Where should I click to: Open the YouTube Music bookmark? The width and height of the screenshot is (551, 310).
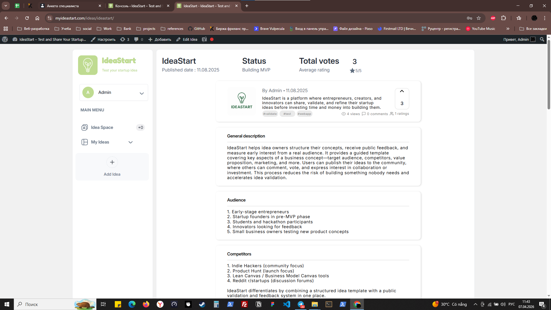coord(480,29)
